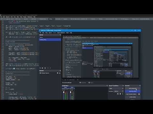Add a new scene in OBS Scenes panel
The image size is (153, 114).
click(x=40, y=68)
